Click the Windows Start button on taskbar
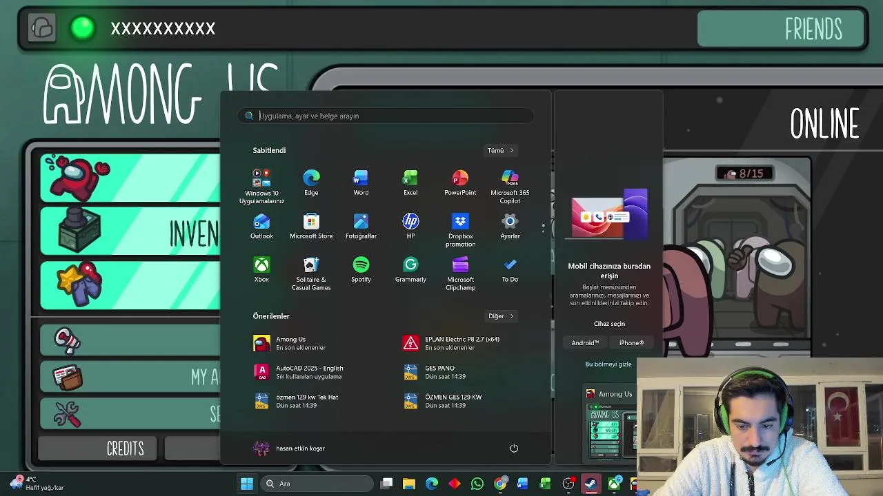This screenshot has height=496, width=883. point(247,484)
